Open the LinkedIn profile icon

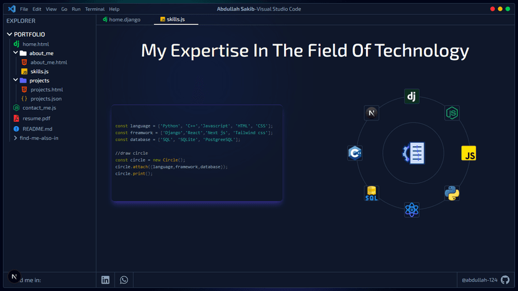coord(105,280)
